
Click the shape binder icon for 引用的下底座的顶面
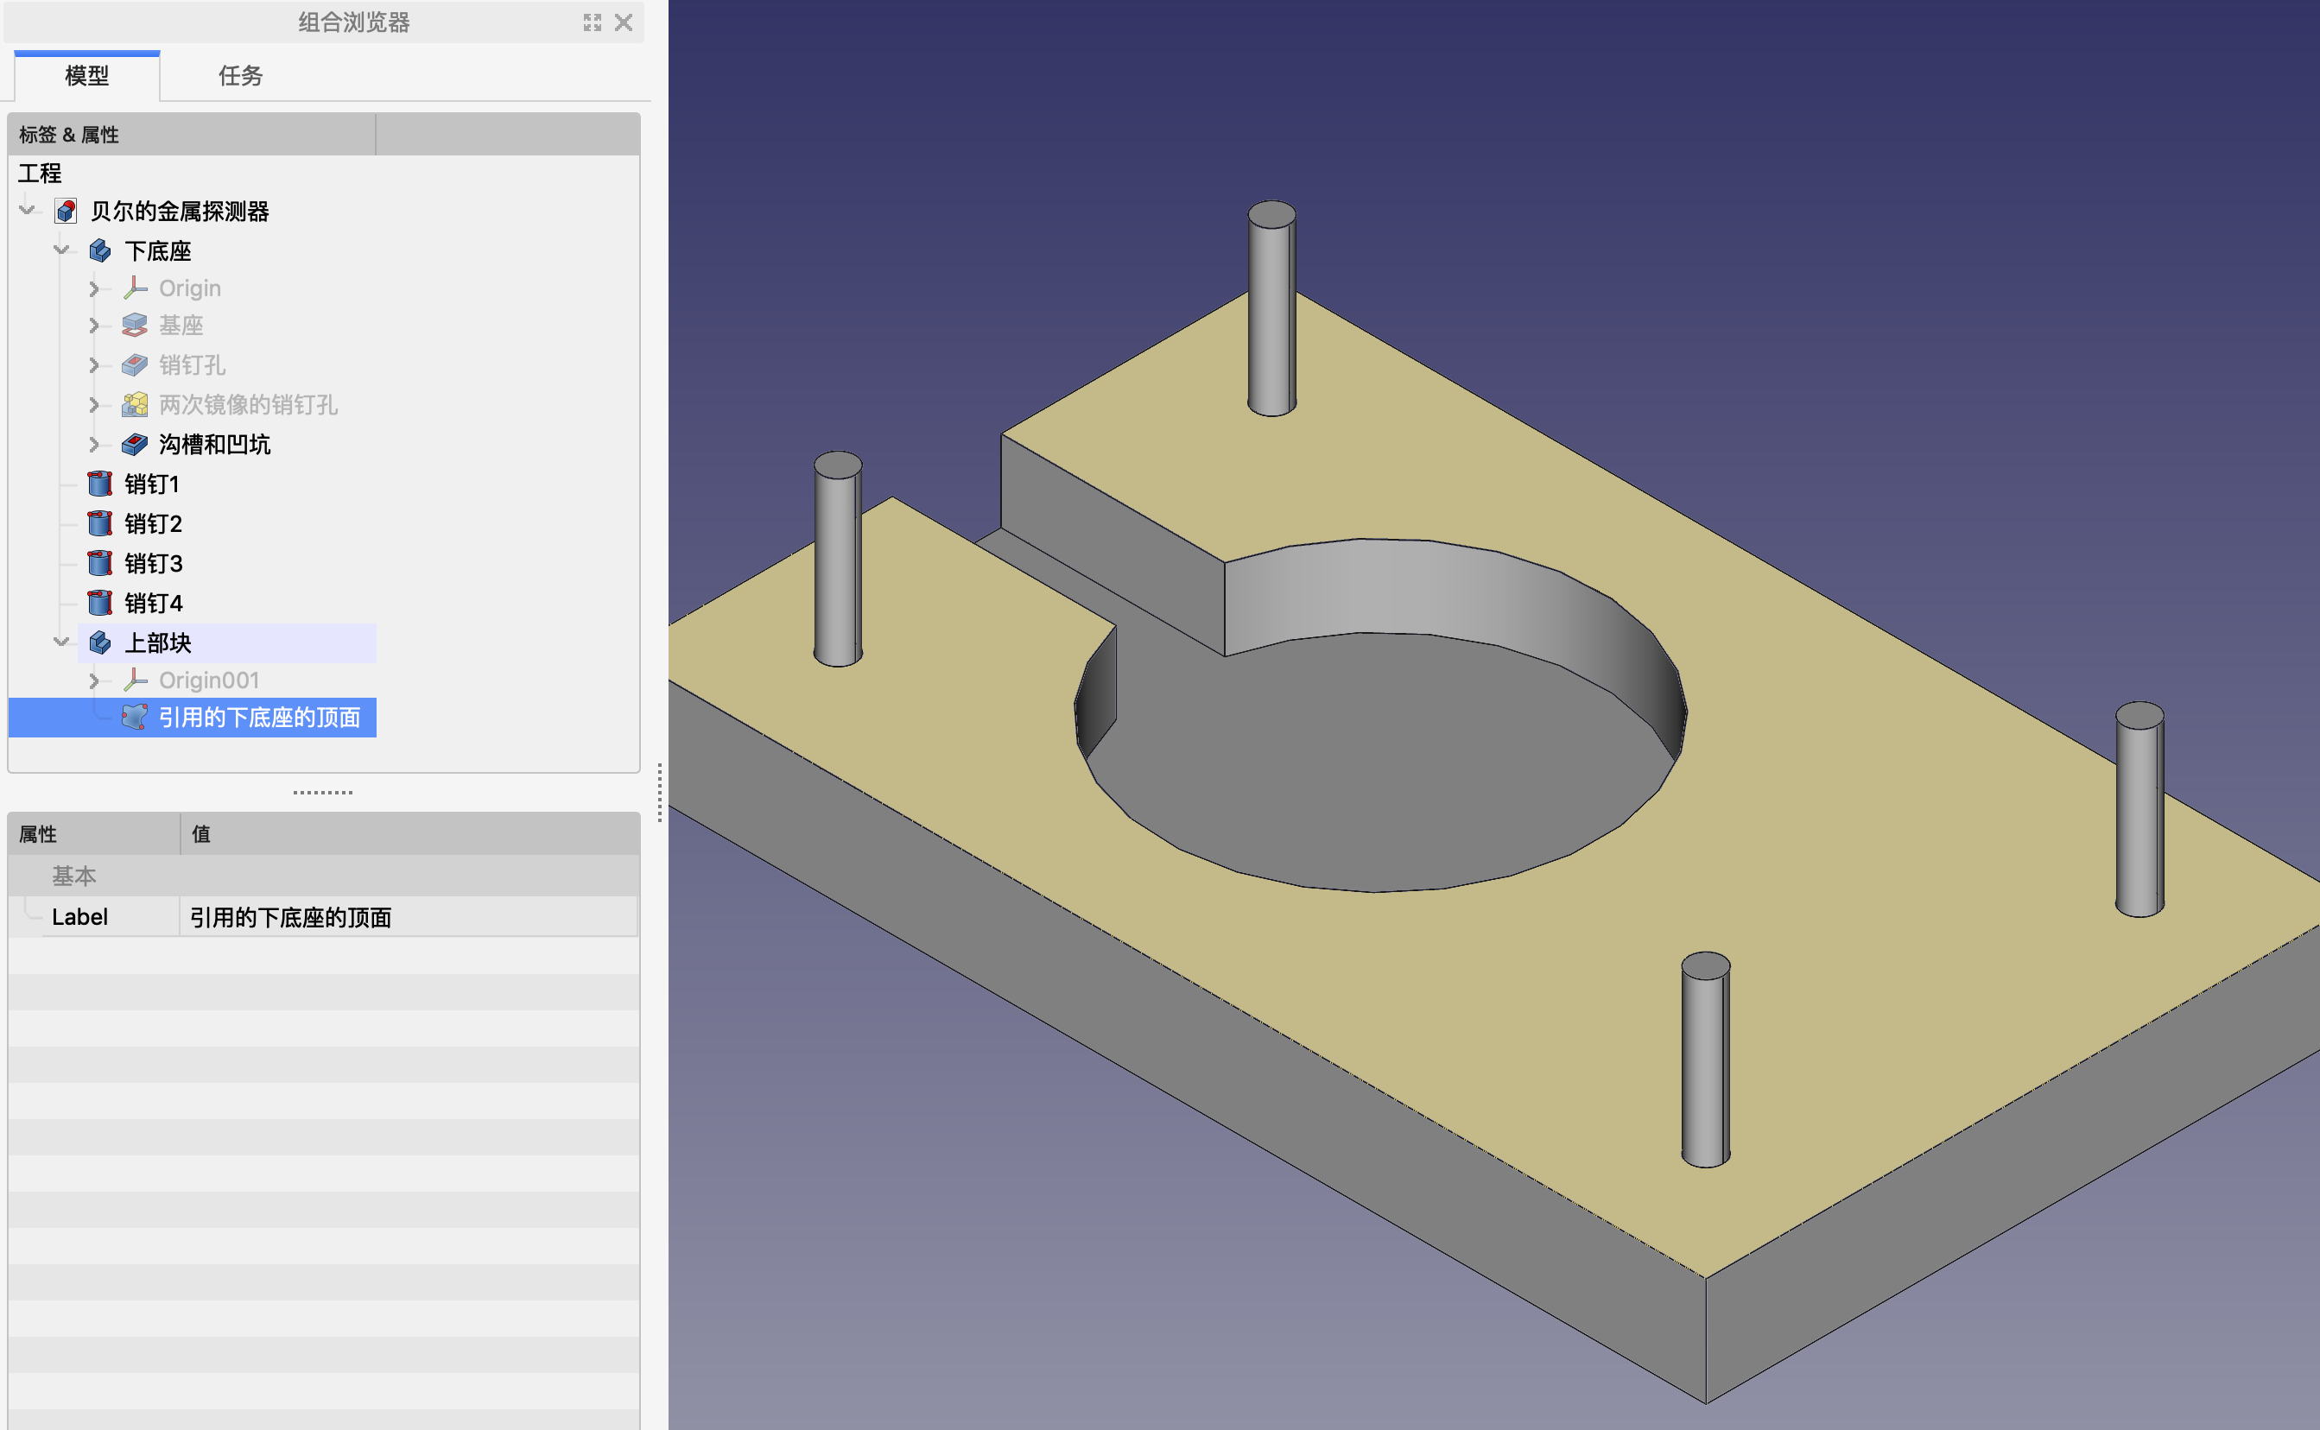click(134, 717)
